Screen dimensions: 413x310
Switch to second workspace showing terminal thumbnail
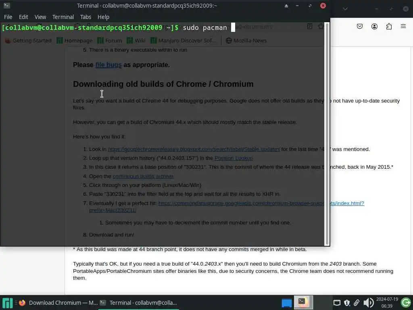point(303,302)
